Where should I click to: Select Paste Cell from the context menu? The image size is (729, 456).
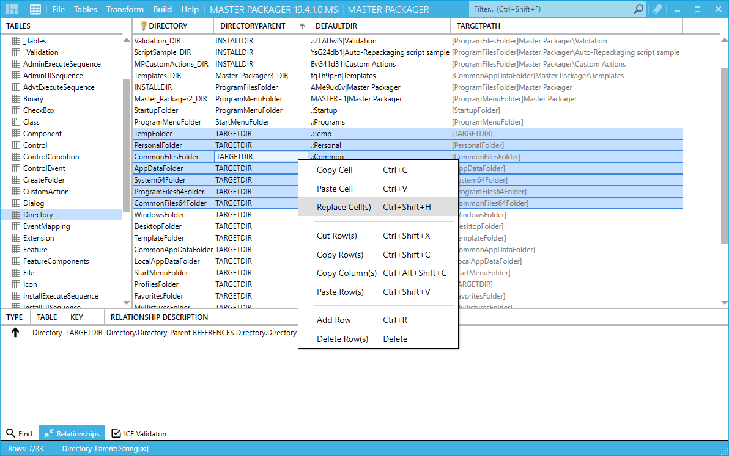coord(378,189)
